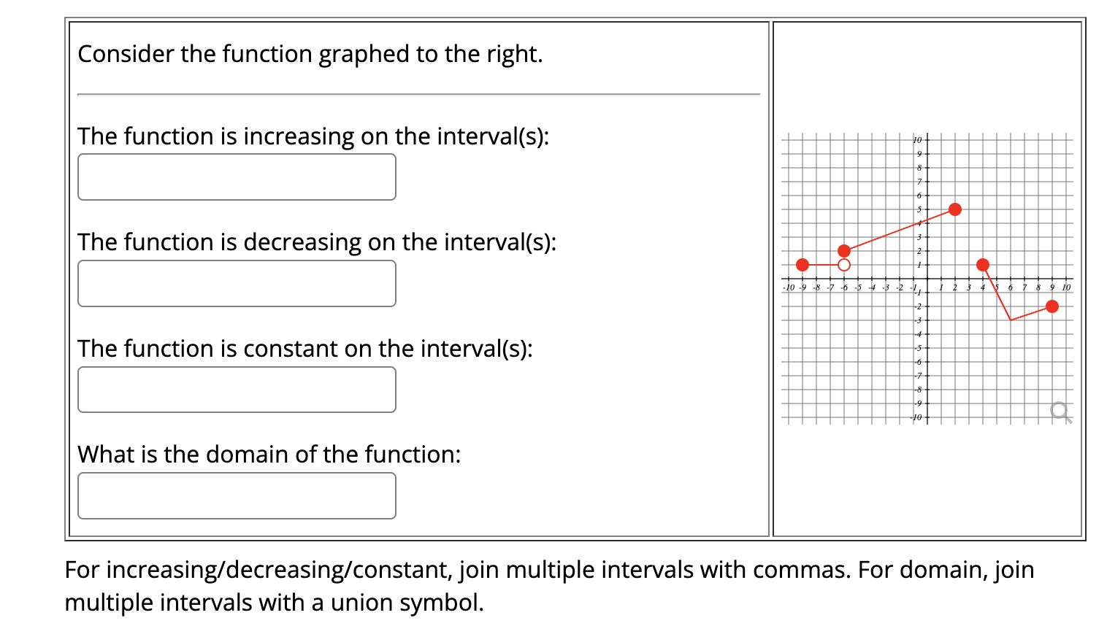Click the endpoint at (9, -2)
1107x626 pixels.
pos(1052,306)
